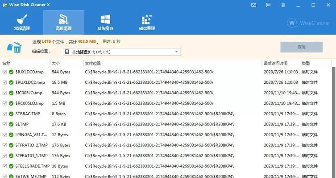Click green status icon of $IC005LO.tmp
The height and width of the screenshot is (178, 336).
[11, 93]
